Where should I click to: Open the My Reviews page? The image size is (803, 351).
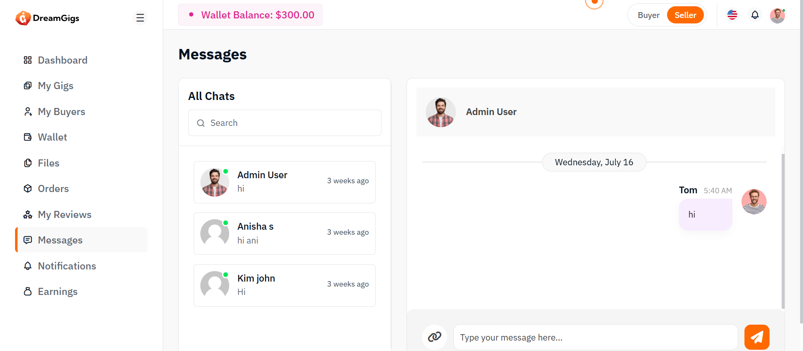[x=64, y=215]
